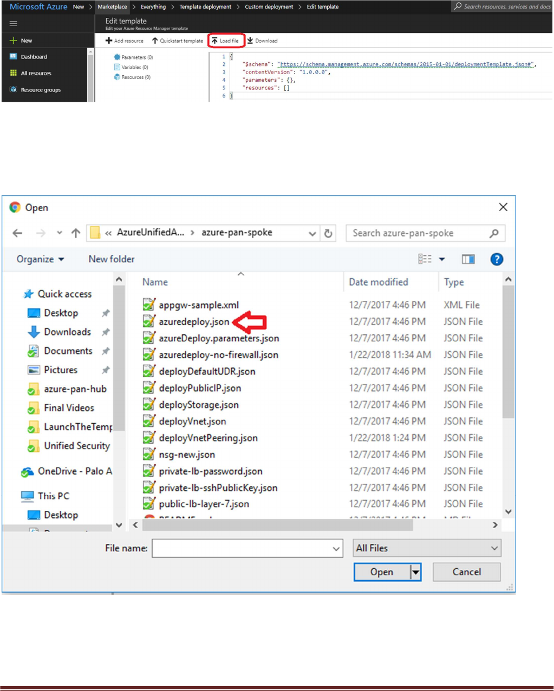Click Custom deployment breadcrumb

tap(269, 7)
